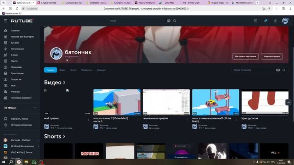
Task: Open Windows taskbar search
Action: click(x=11, y=162)
